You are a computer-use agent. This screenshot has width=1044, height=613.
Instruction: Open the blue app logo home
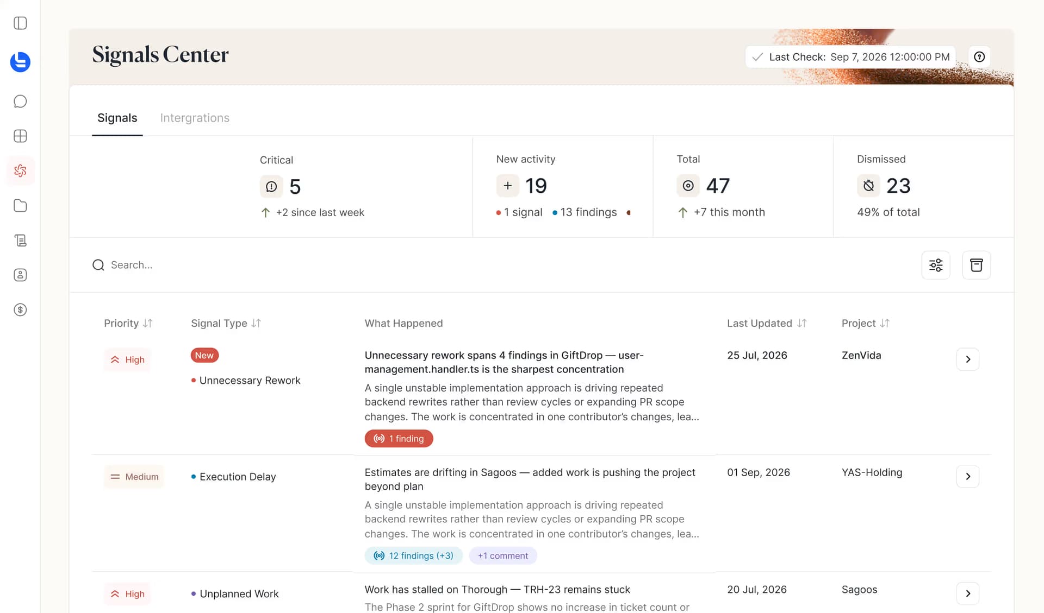pos(20,62)
